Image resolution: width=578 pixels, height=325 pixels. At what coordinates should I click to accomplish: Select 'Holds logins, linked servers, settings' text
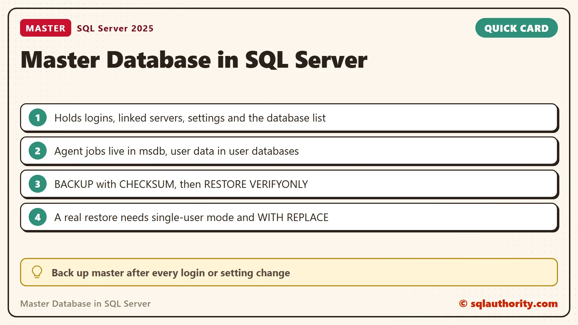[x=140, y=118]
